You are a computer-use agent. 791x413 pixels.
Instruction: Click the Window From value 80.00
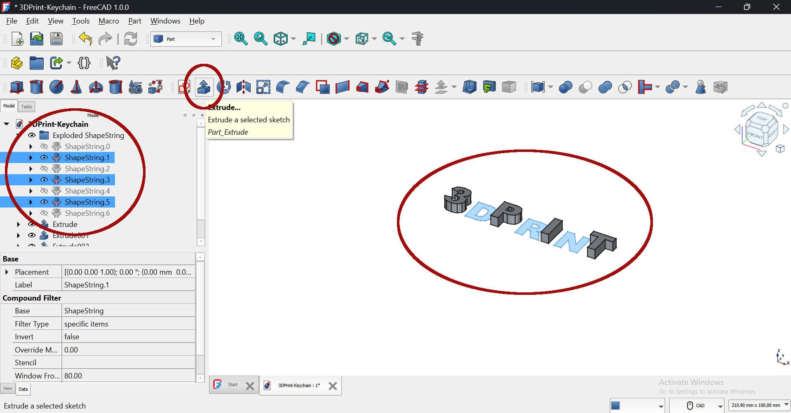click(128, 376)
